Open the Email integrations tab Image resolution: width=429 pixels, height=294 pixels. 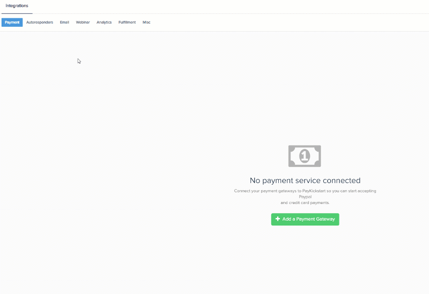point(64,22)
